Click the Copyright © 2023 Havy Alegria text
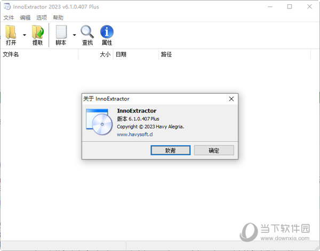 pyautogui.click(x=150, y=127)
